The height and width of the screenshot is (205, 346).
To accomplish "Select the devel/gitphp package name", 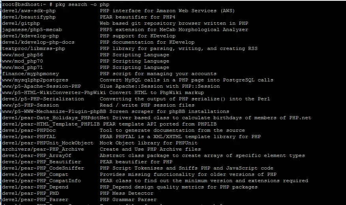I will click(21, 23).
